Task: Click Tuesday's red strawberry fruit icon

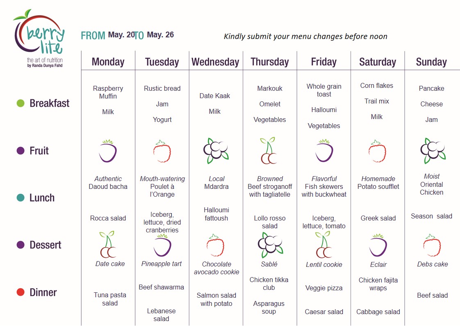Action: coord(162,151)
